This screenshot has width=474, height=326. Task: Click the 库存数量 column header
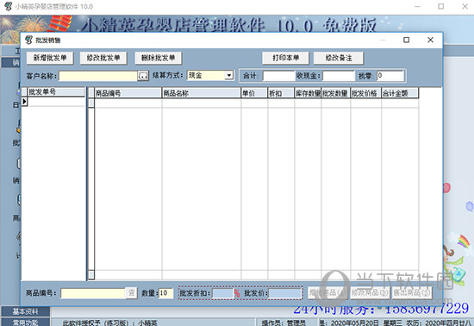(x=308, y=93)
